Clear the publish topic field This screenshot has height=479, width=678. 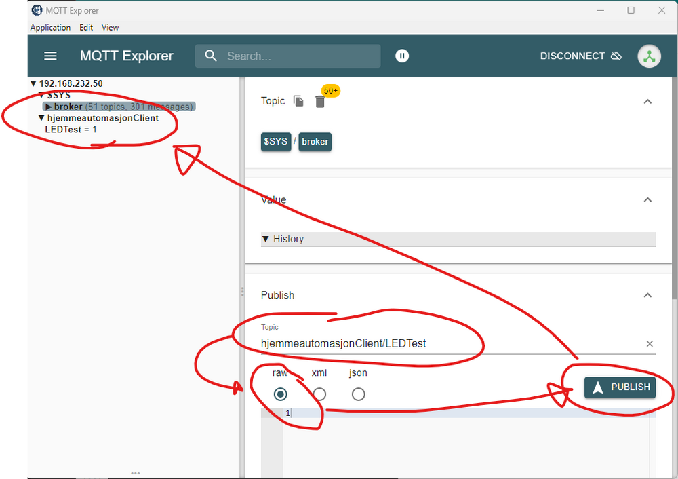coord(649,343)
